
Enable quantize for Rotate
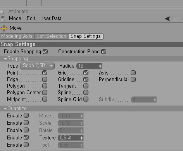coord(26,130)
